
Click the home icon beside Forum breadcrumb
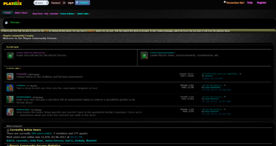tap(6, 22)
